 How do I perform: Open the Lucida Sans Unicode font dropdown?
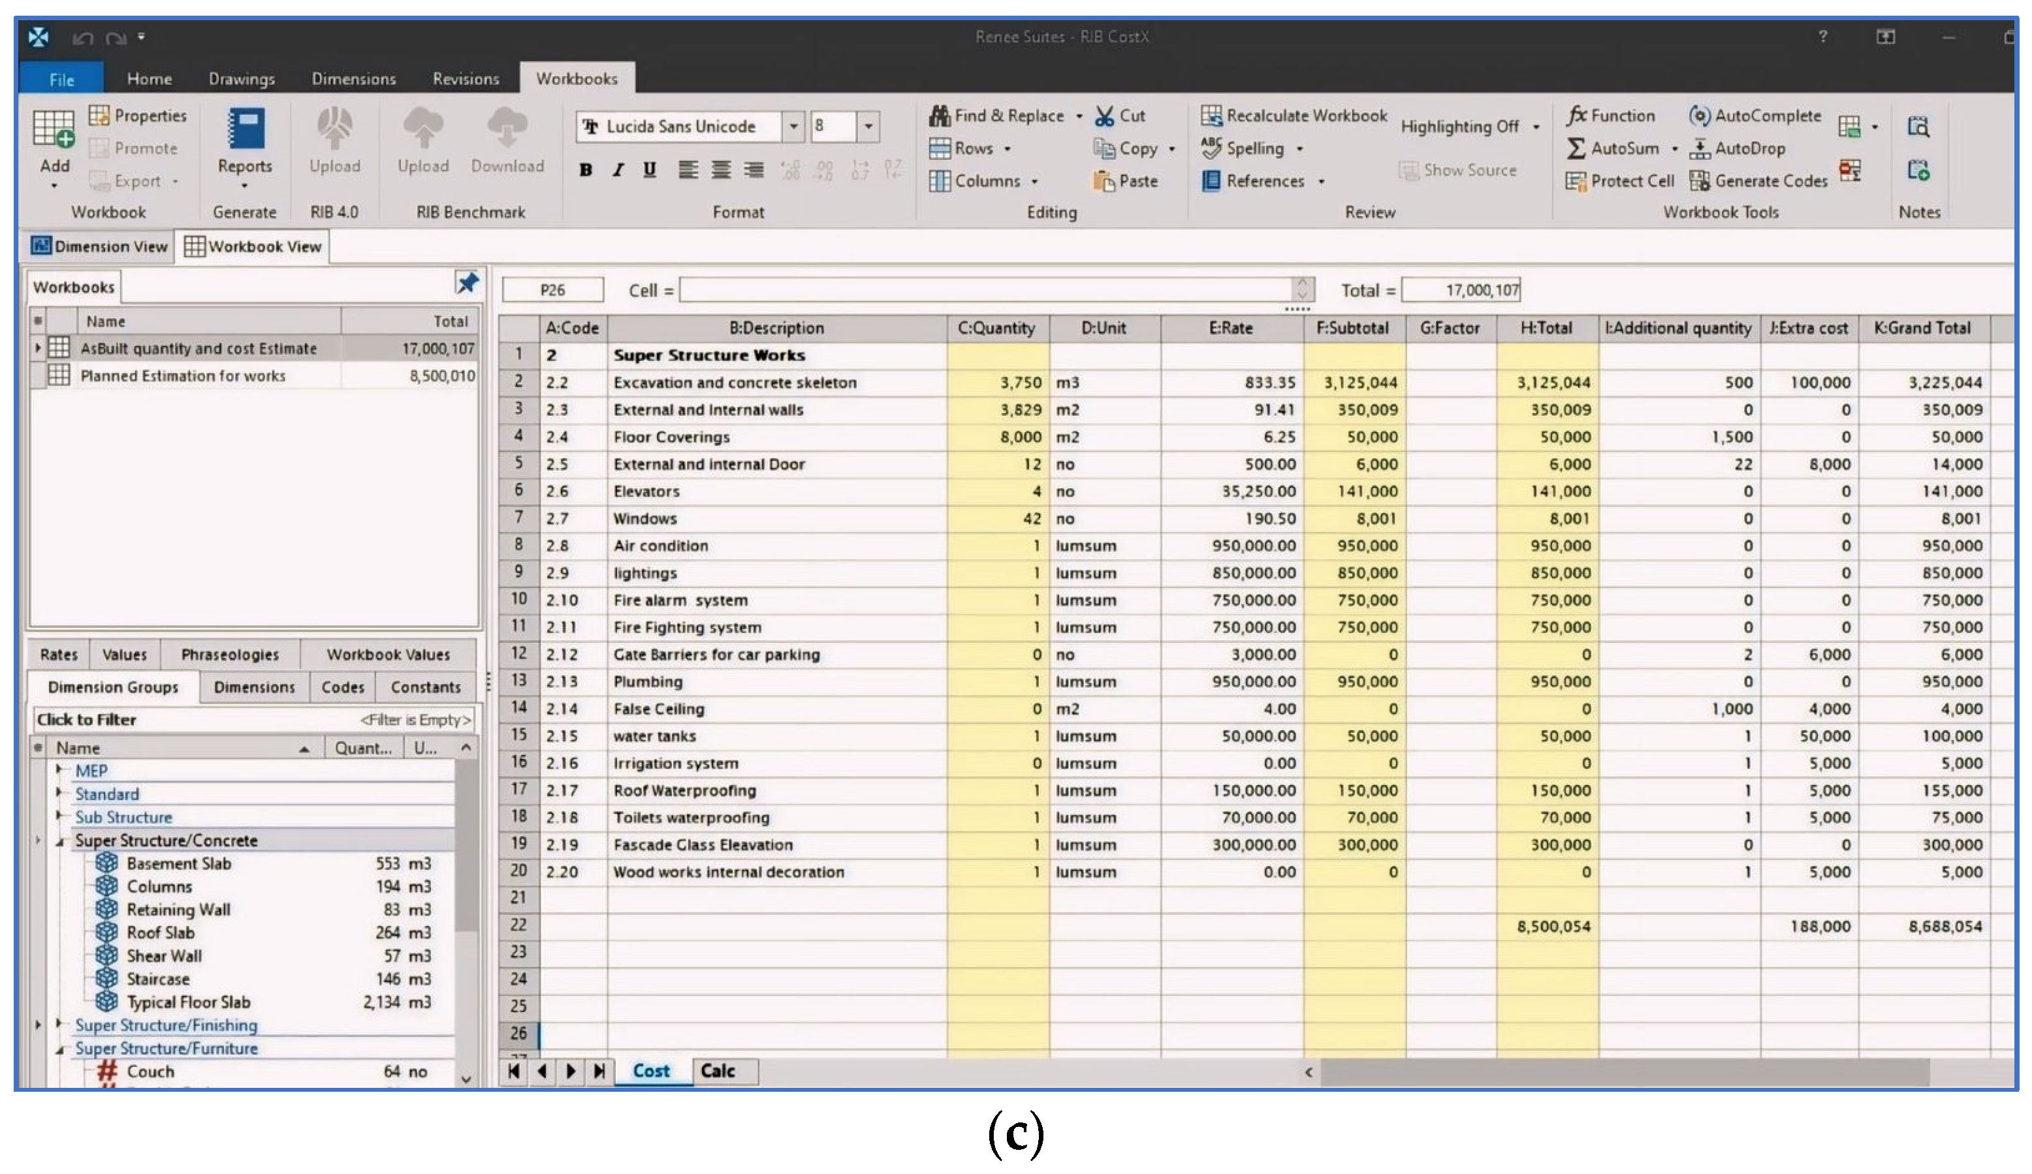pos(793,127)
